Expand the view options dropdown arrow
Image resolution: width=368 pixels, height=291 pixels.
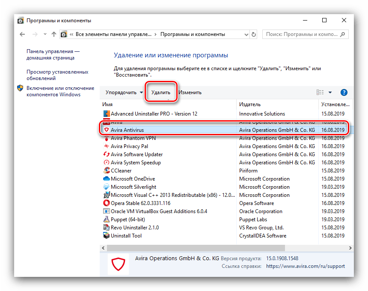330,92
